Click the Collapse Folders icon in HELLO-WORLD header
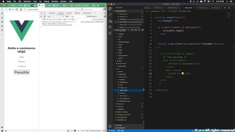This screenshot has width=235, height=132. click(142, 30)
